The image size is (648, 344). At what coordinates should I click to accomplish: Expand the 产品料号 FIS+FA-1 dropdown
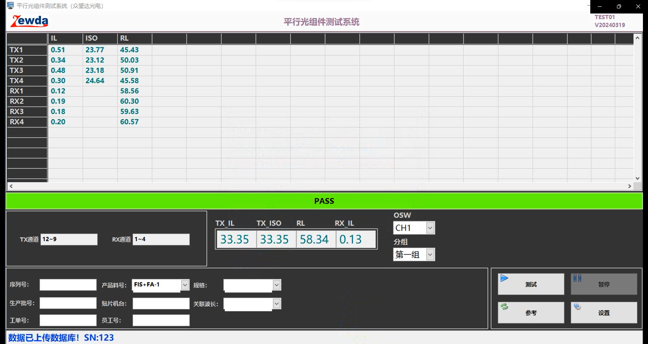[185, 285]
